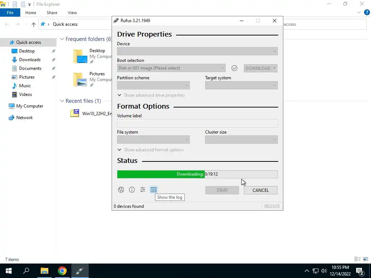Select the Desktop frequent folder thumbnail
The height and width of the screenshot is (278, 371).
coord(80,56)
